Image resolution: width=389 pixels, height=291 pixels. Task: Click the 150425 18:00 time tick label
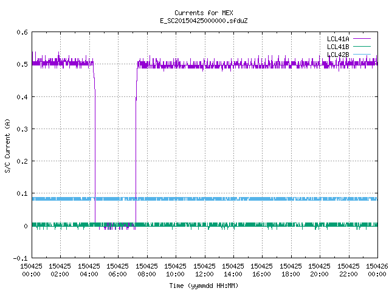[291, 270]
